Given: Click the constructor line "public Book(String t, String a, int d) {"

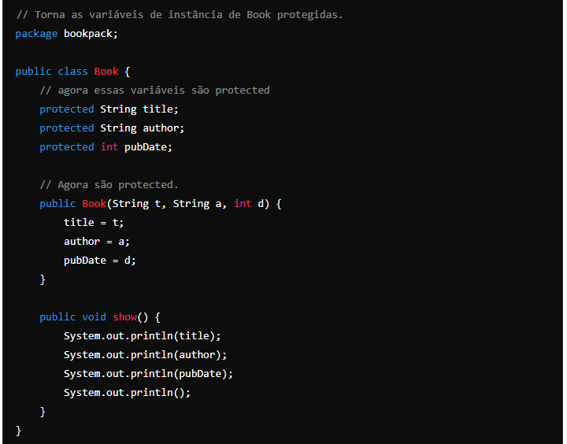Looking at the screenshot, I should click(x=161, y=204).
